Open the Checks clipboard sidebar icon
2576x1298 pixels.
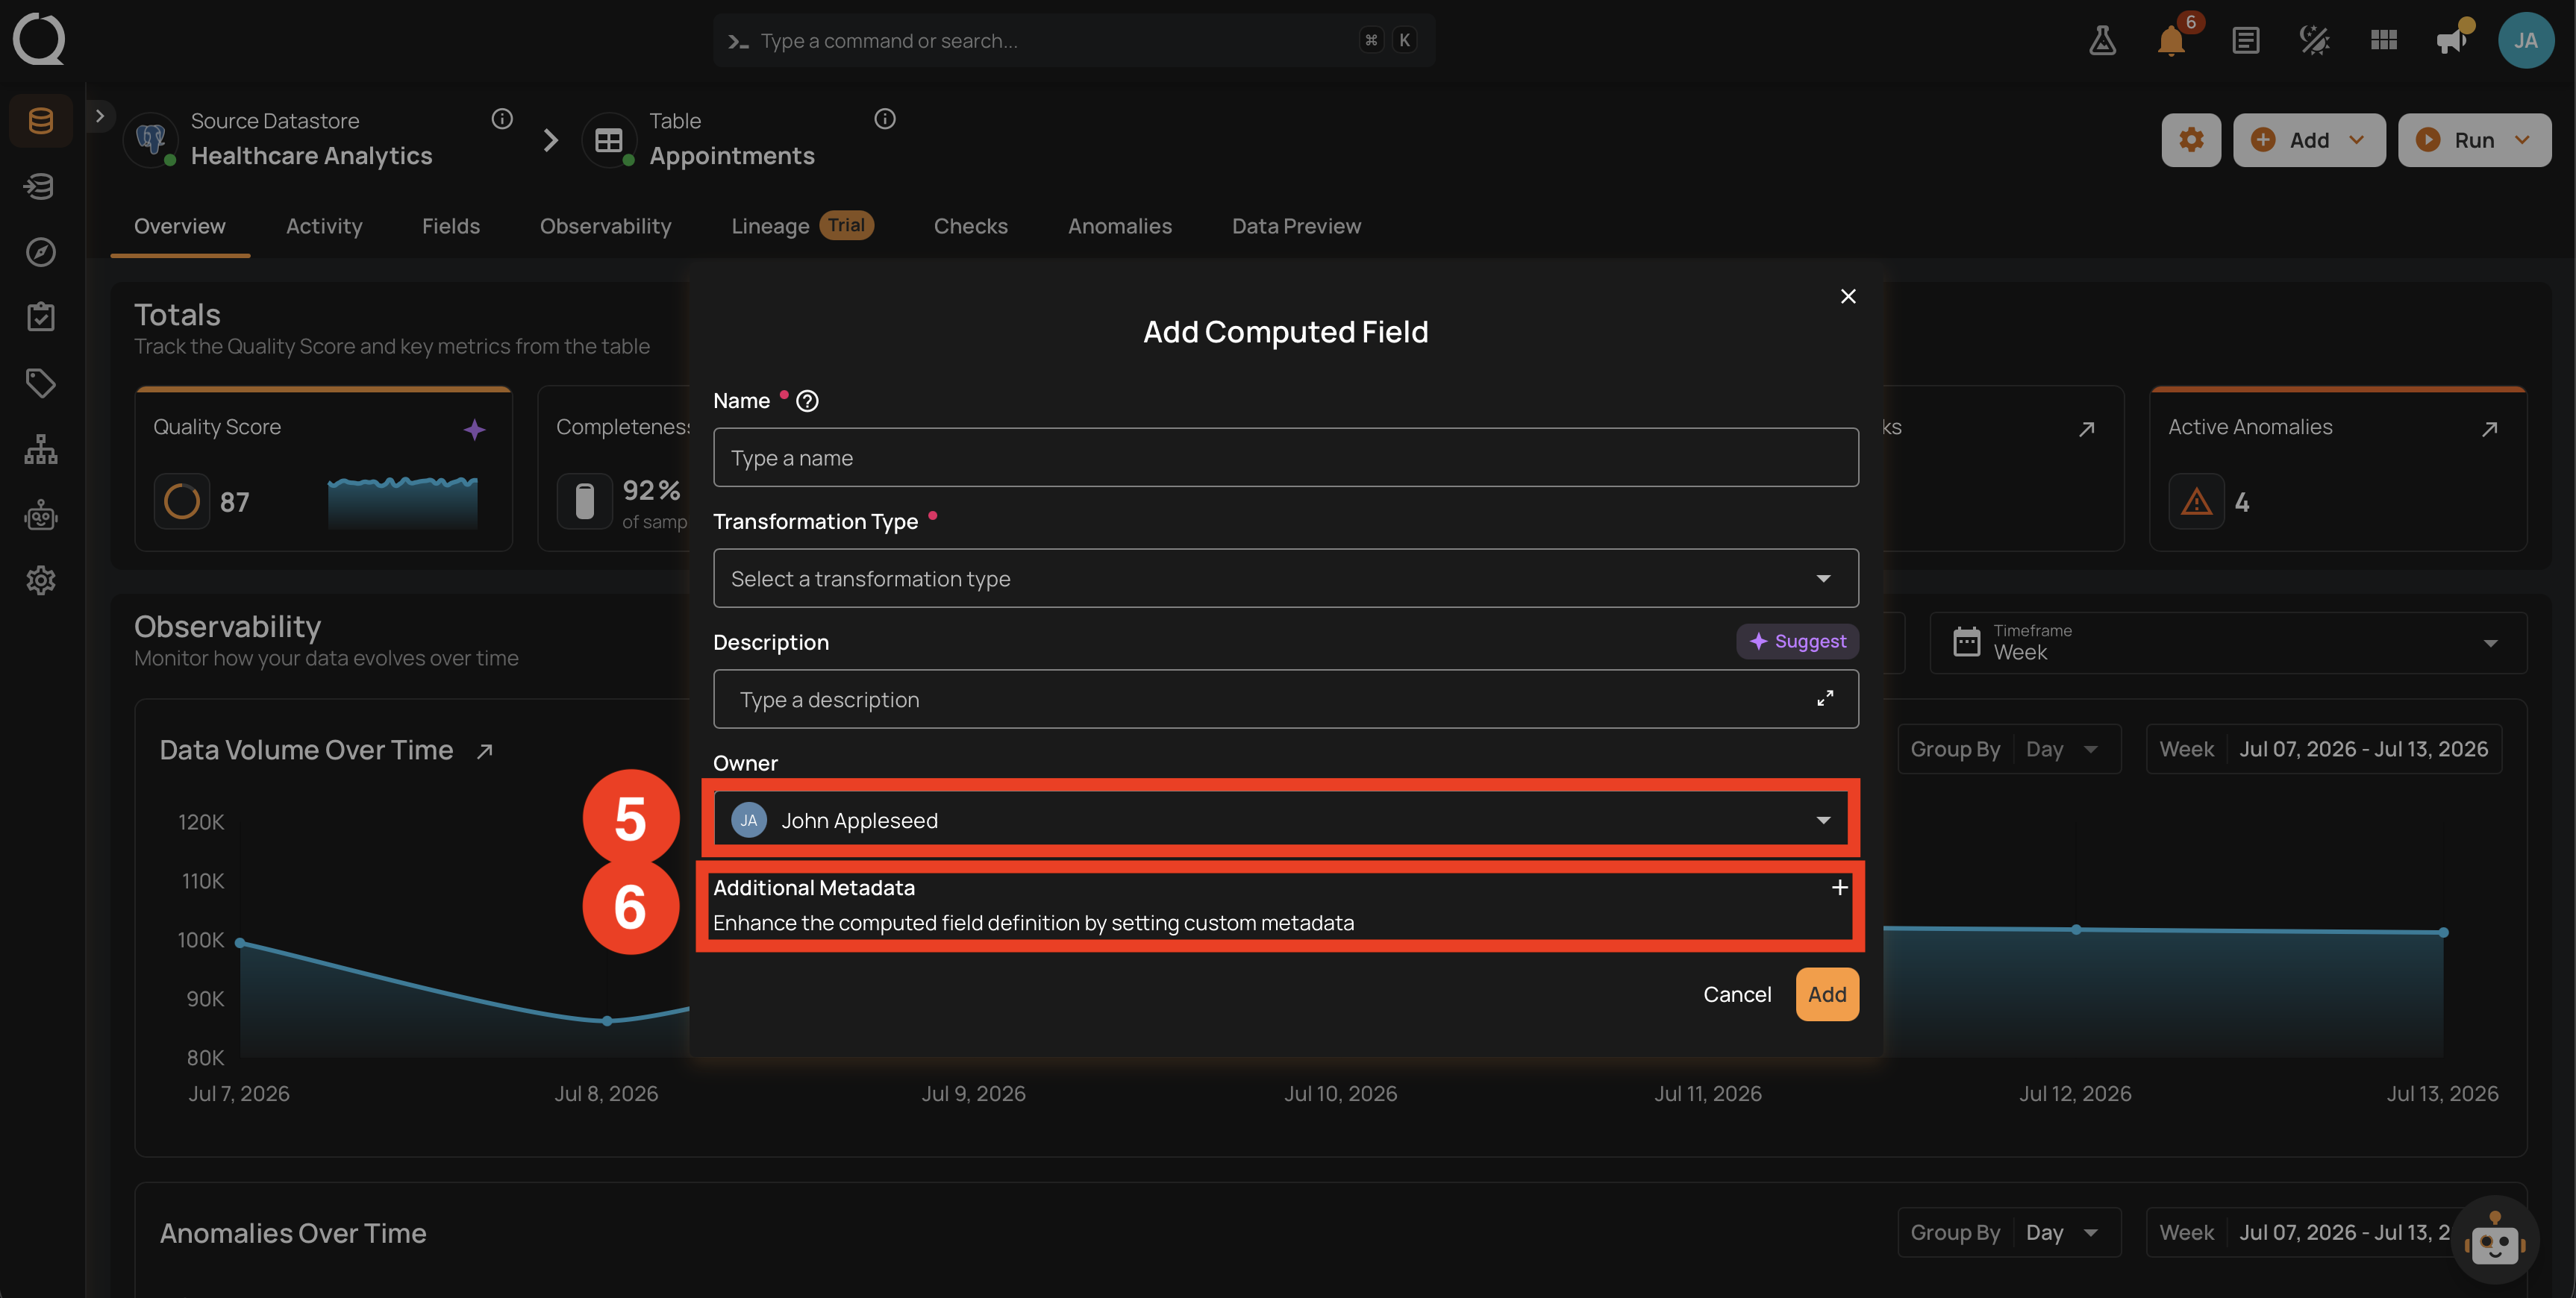41,317
